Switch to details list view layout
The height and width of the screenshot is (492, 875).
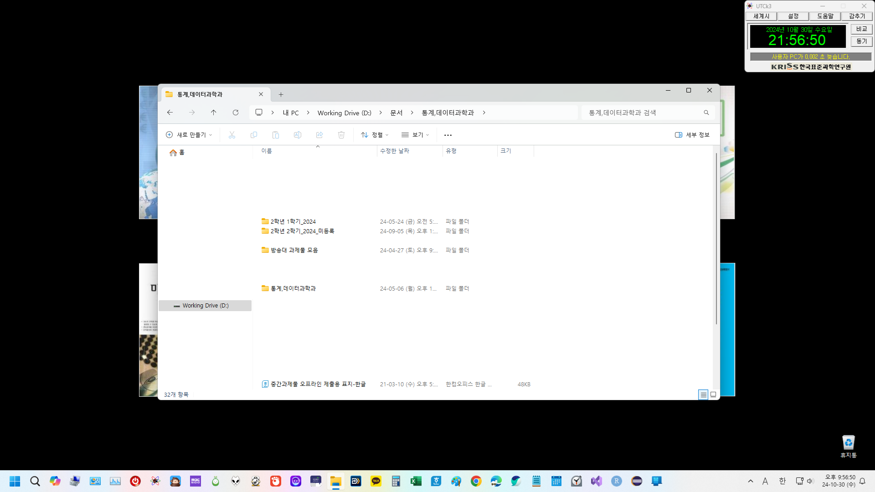(703, 395)
